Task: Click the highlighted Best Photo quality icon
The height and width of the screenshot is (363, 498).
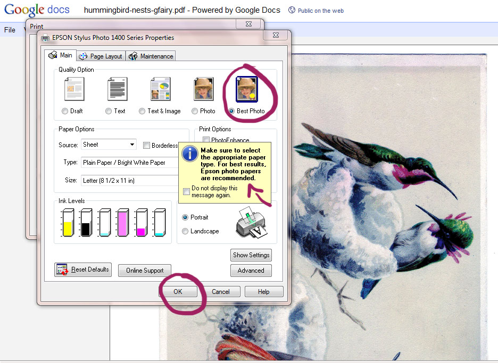Action: click(247, 89)
